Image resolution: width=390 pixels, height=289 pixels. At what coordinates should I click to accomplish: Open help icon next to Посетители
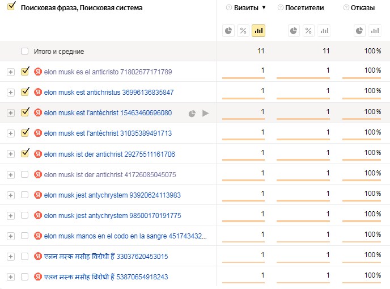coord(280,8)
